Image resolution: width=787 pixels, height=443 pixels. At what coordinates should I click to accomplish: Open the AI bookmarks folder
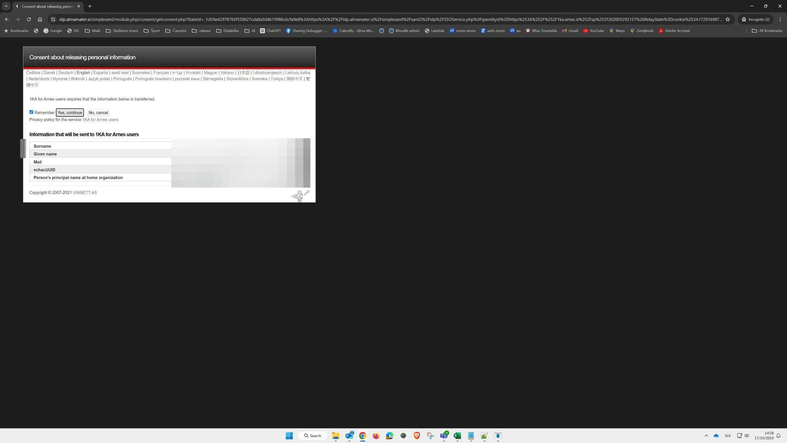(250, 31)
